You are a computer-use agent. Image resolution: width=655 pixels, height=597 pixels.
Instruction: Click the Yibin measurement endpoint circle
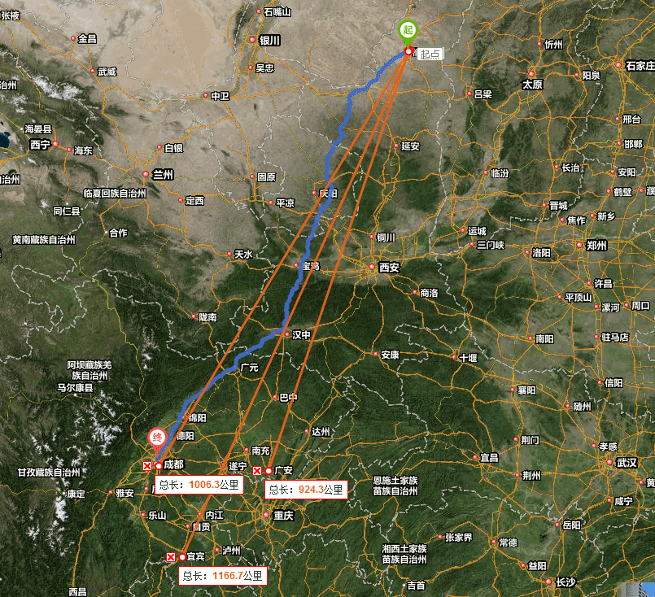tap(182, 557)
